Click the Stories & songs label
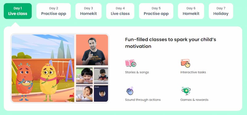The height and width of the screenshot is (115, 247). (137, 72)
